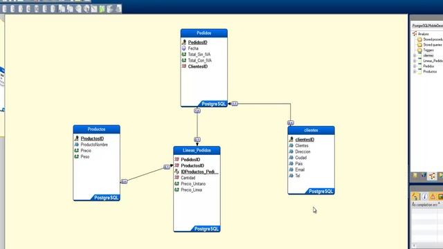Select the PedidosID column in Lineas_Pedidos
The image size is (443, 249).
click(x=190, y=160)
